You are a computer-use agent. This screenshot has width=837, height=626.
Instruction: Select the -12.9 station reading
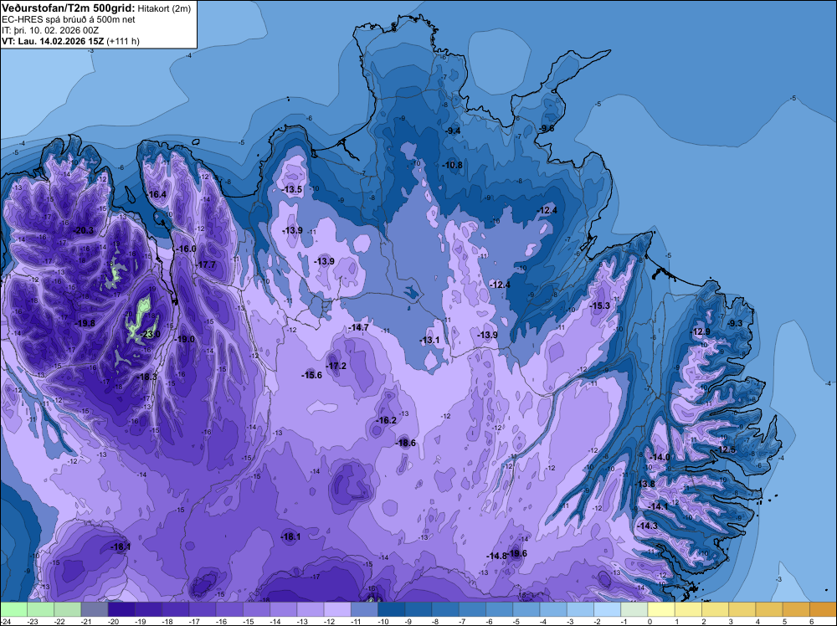coord(701,332)
